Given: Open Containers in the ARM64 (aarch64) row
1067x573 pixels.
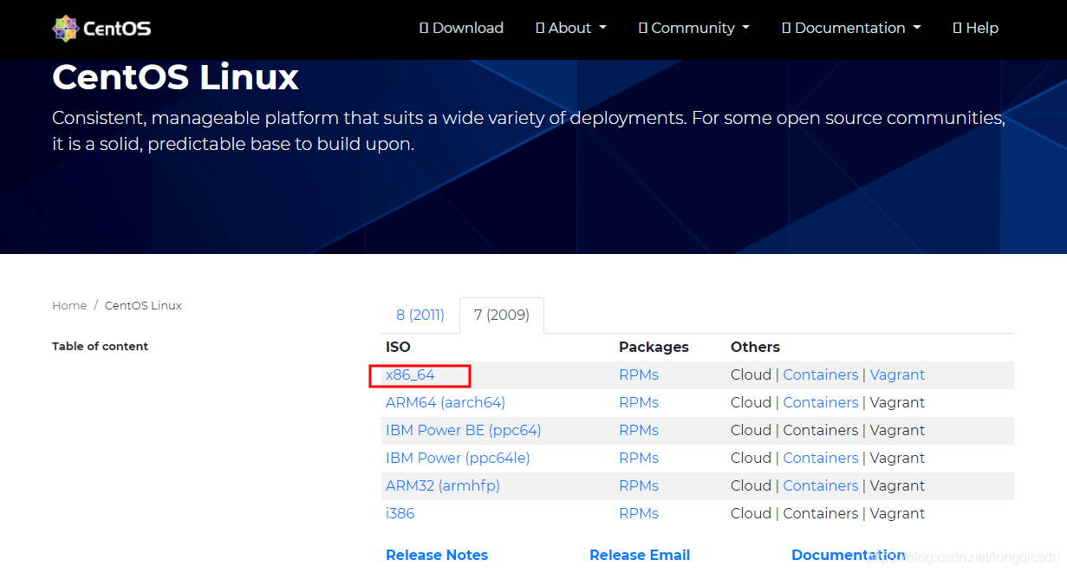Looking at the screenshot, I should (821, 402).
